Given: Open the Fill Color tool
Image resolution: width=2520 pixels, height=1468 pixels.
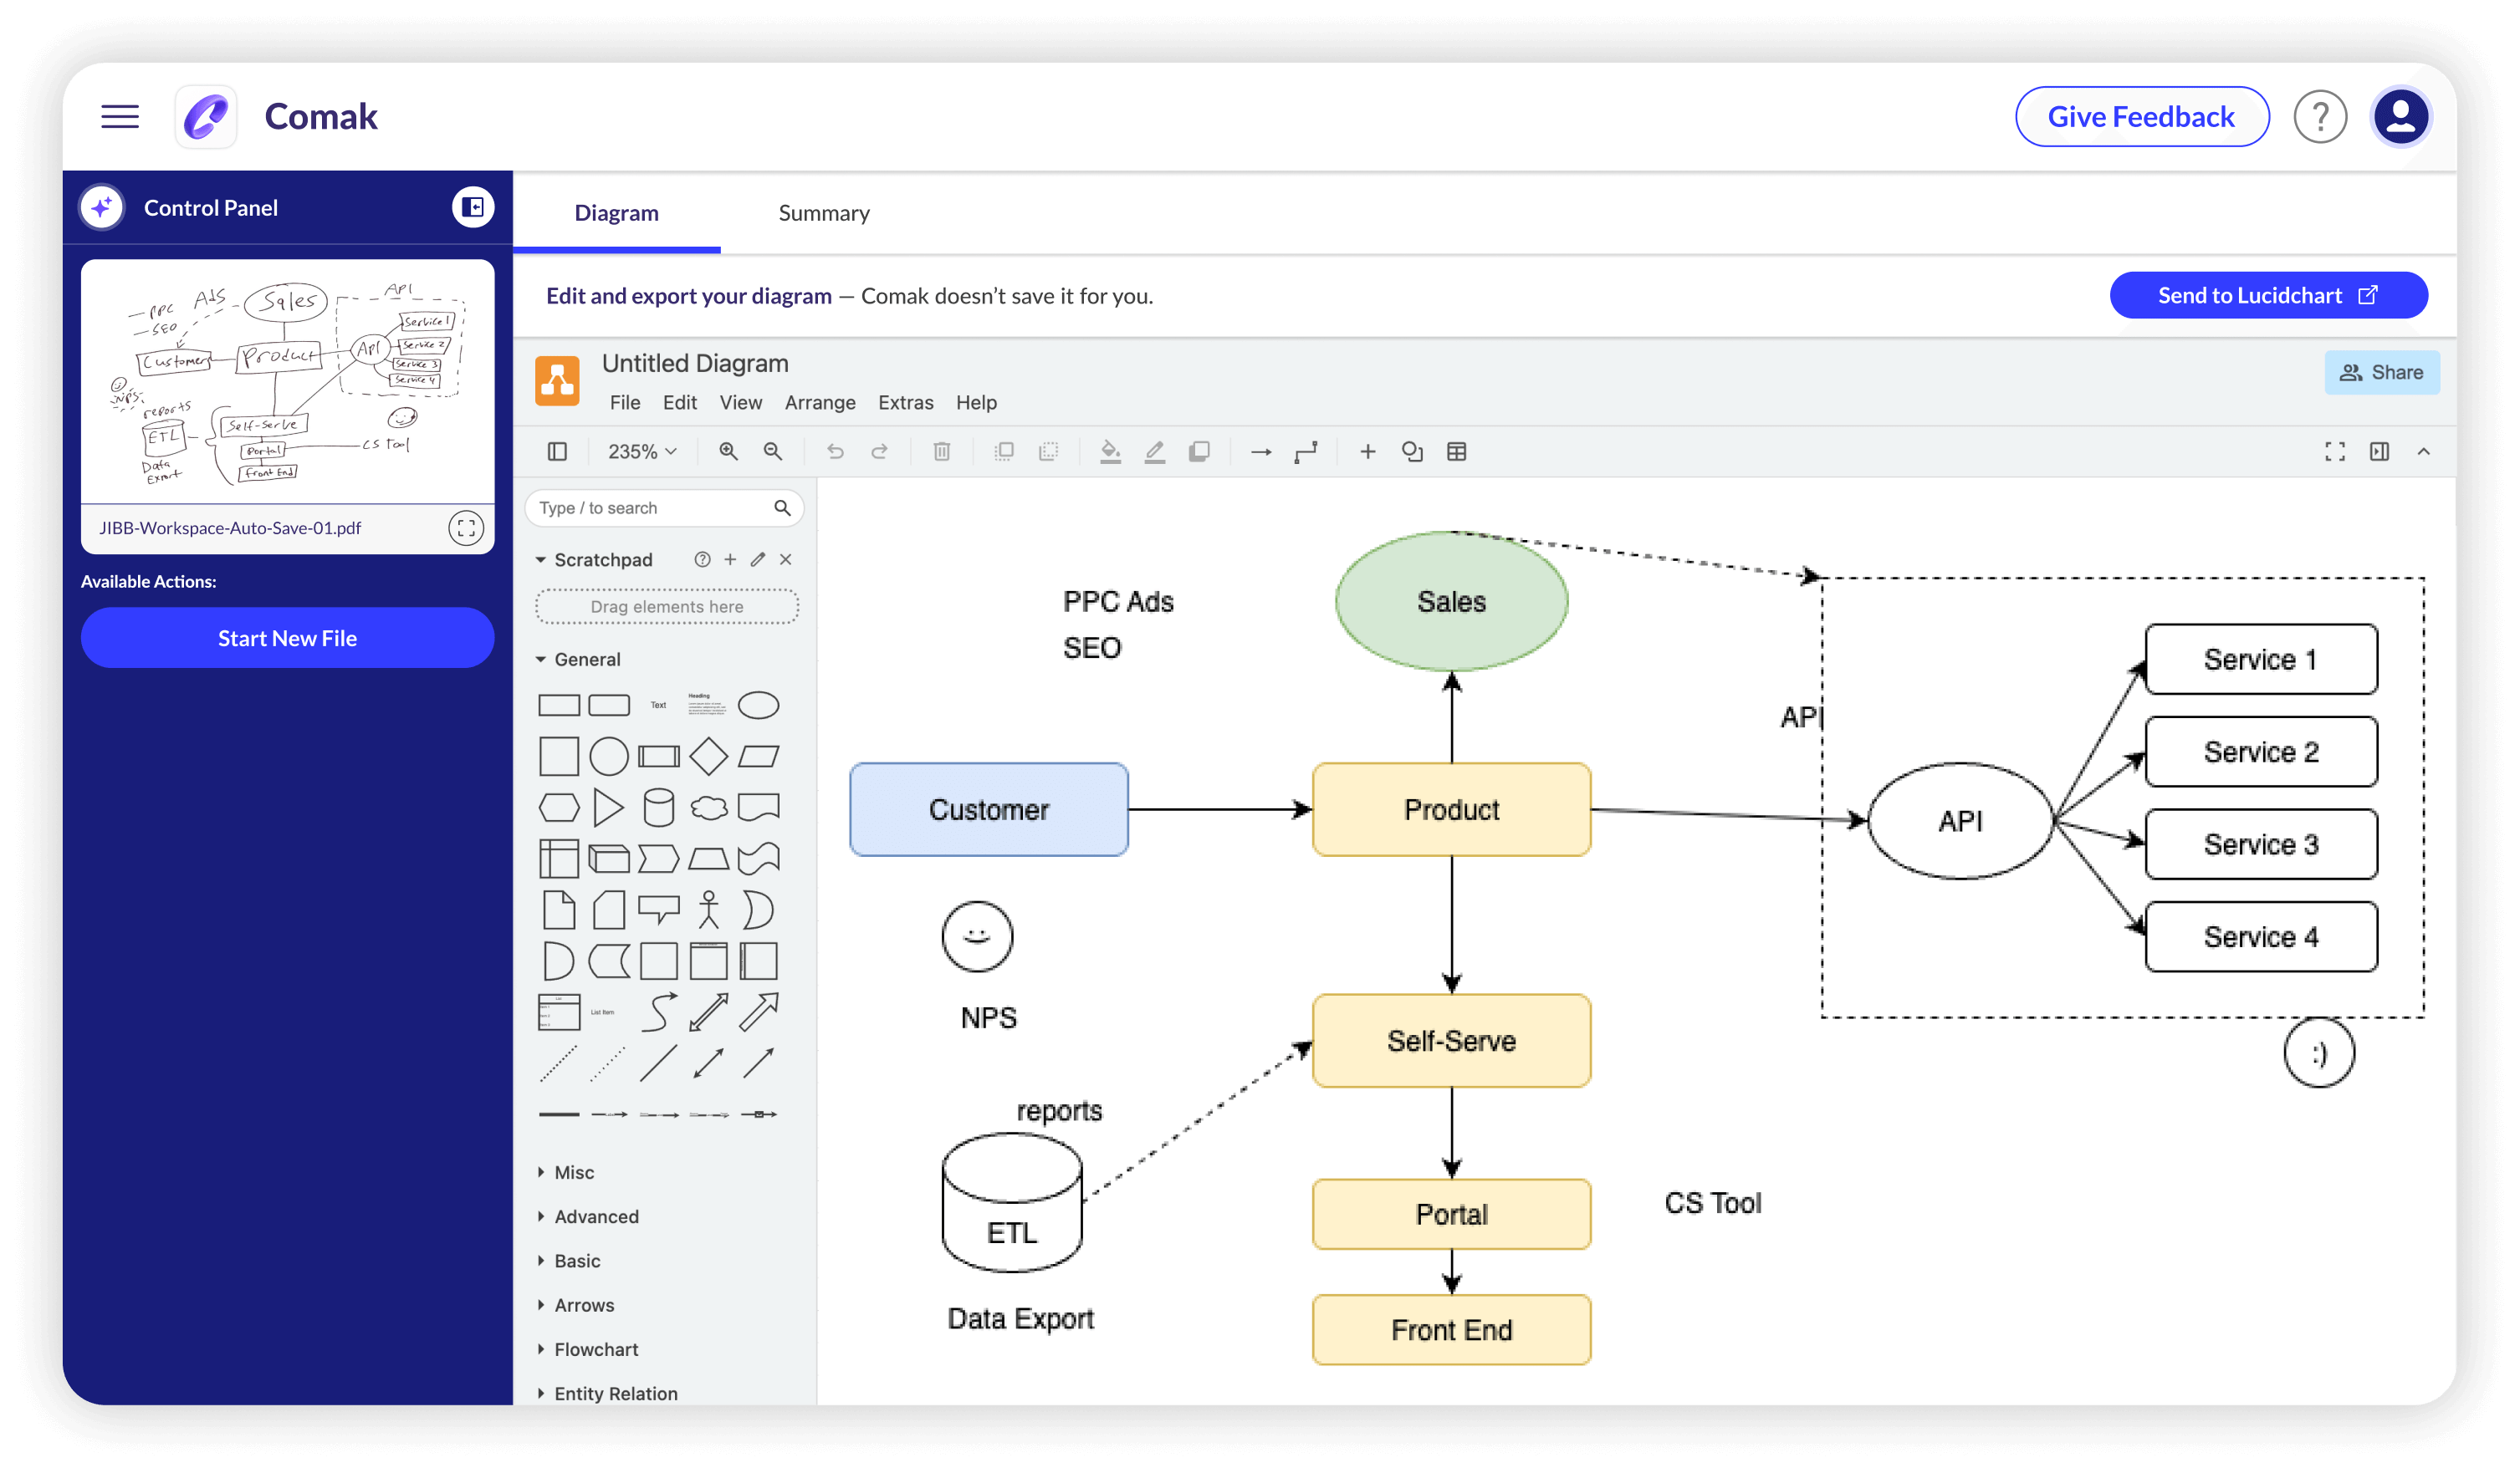Looking at the screenshot, I should point(1110,451).
